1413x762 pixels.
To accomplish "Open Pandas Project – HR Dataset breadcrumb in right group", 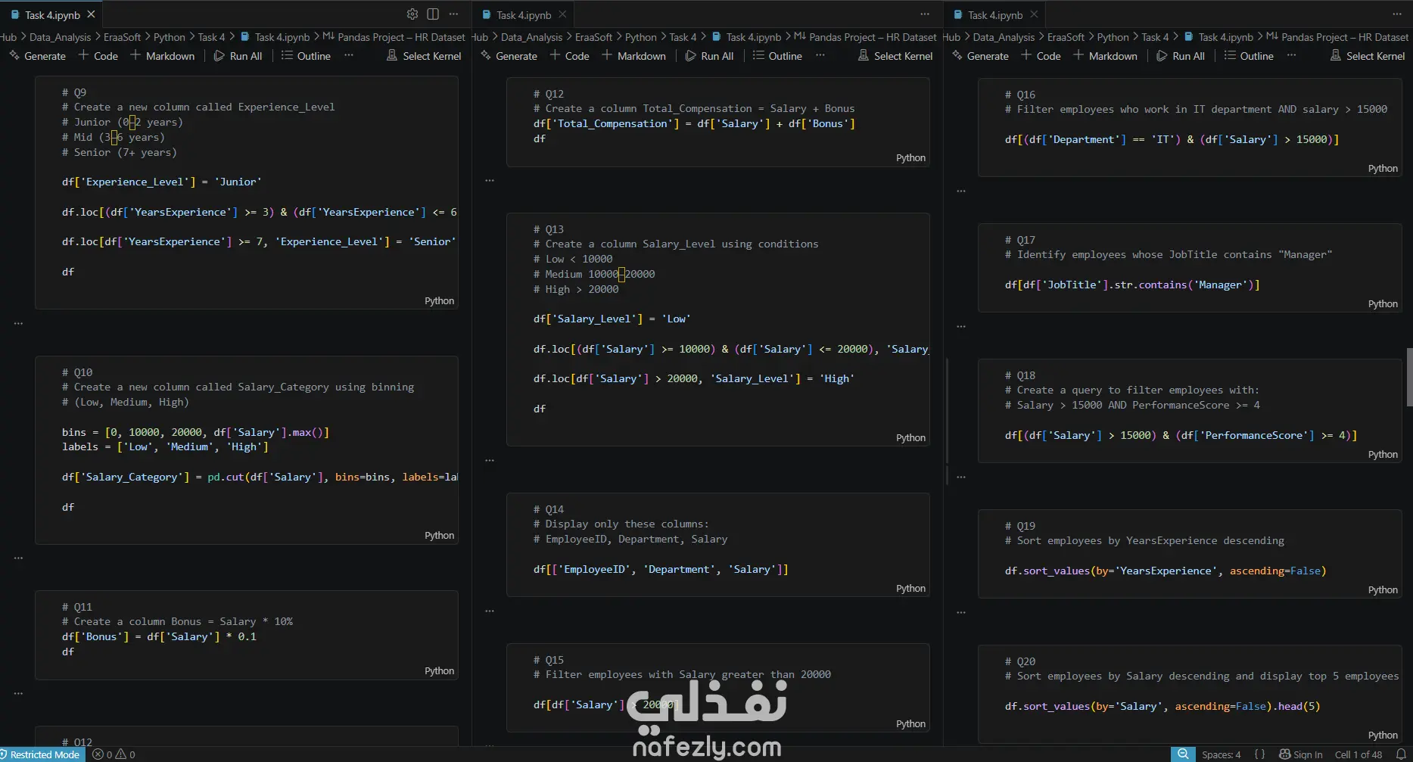I will tap(1337, 37).
